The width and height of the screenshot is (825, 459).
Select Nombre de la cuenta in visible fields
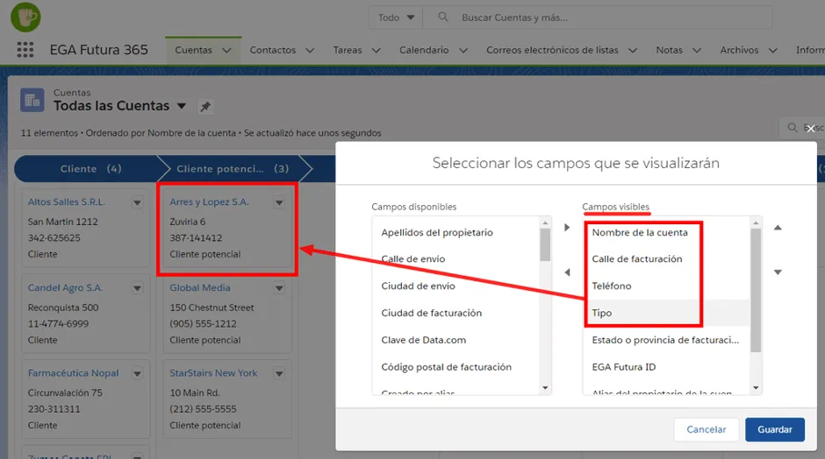point(666,233)
